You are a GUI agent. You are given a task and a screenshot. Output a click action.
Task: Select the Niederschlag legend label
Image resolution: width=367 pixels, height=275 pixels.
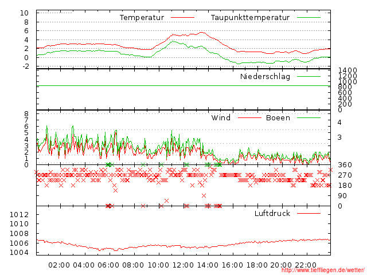coord(265,76)
